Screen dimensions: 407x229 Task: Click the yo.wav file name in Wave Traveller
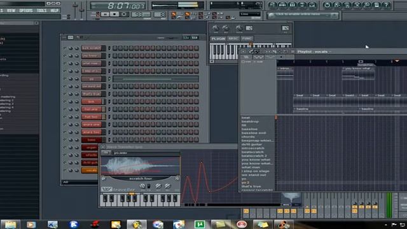coord(120,153)
